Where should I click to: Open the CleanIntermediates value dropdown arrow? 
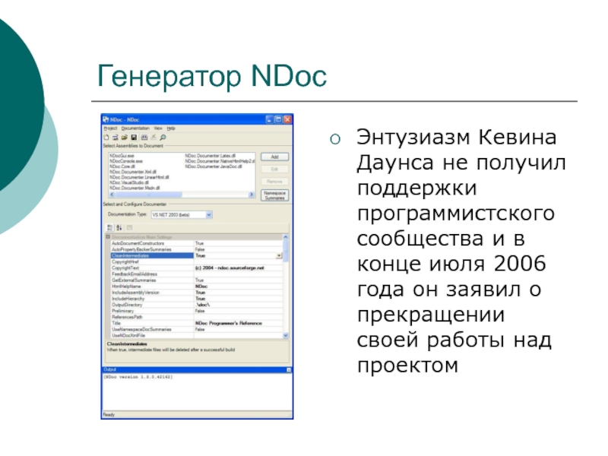279,256
